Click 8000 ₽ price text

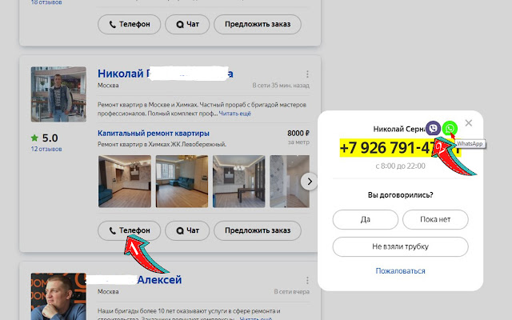point(298,134)
